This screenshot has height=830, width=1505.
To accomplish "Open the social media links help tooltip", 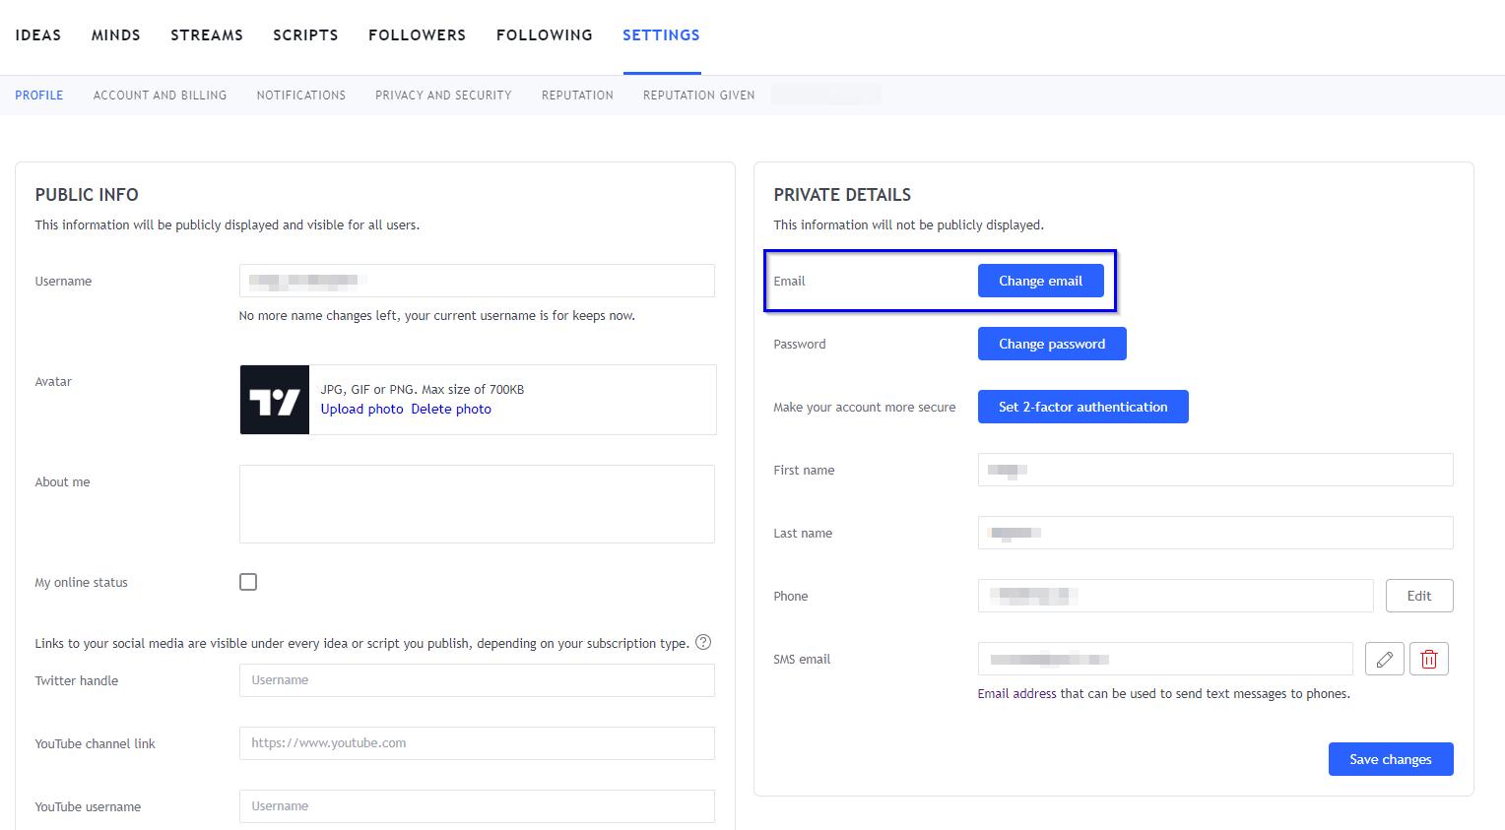I will coord(703,642).
